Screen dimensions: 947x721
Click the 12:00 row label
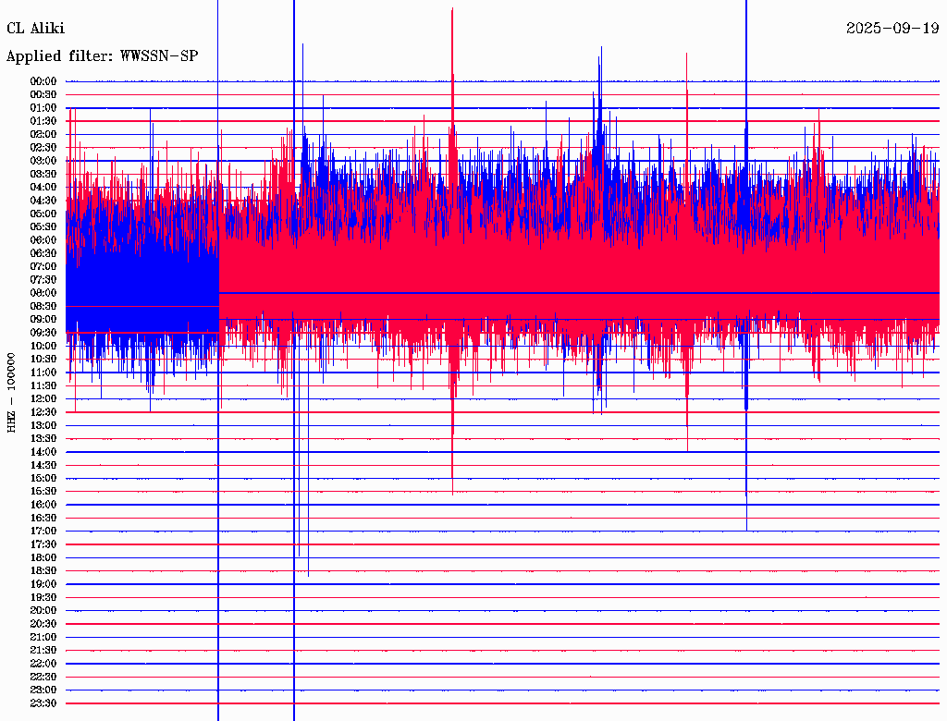[x=43, y=398]
